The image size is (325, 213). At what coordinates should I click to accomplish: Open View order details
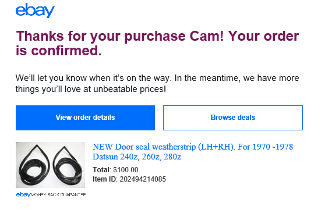point(85,118)
